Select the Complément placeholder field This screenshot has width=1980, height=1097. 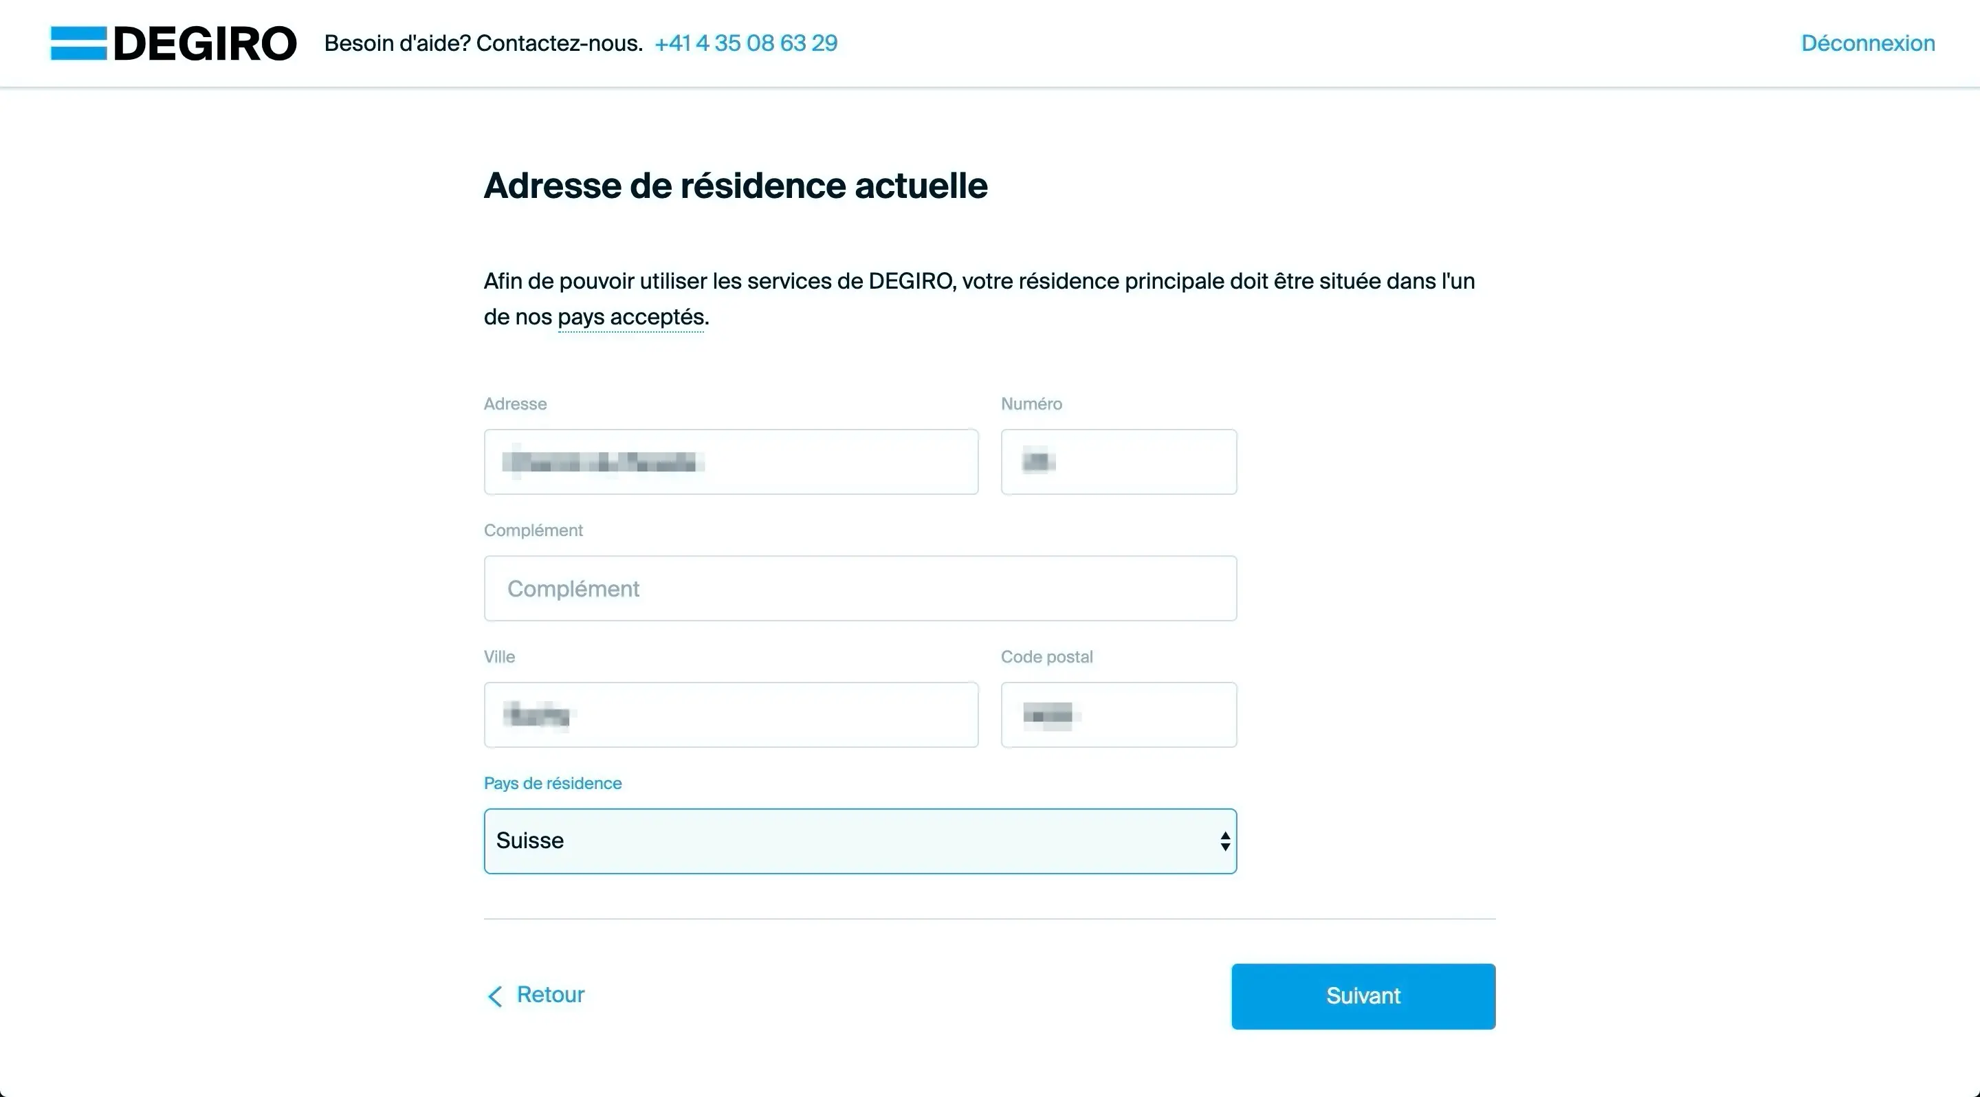click(x=859, y=588)
